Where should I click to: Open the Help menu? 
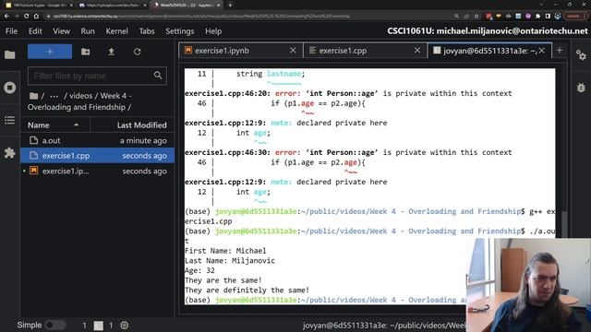[213, 31]
